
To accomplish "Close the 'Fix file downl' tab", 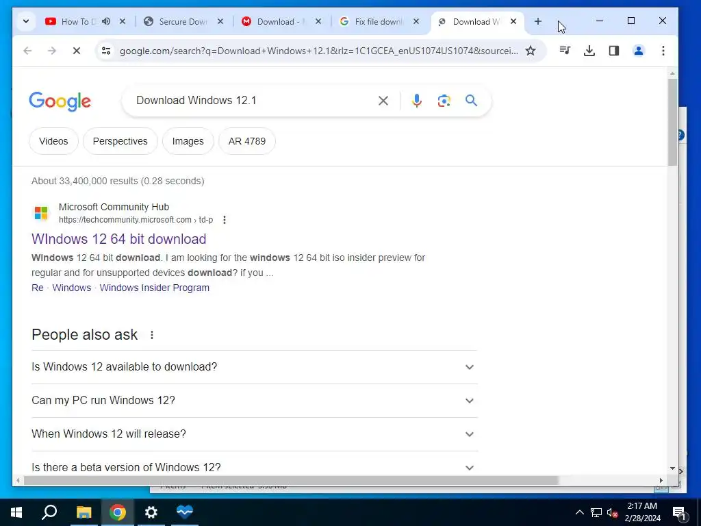I will coord(416,21).
